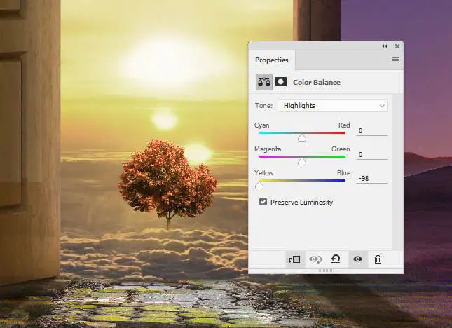Click the Color Balance title text
452x328 pixels.
point(317,83)
